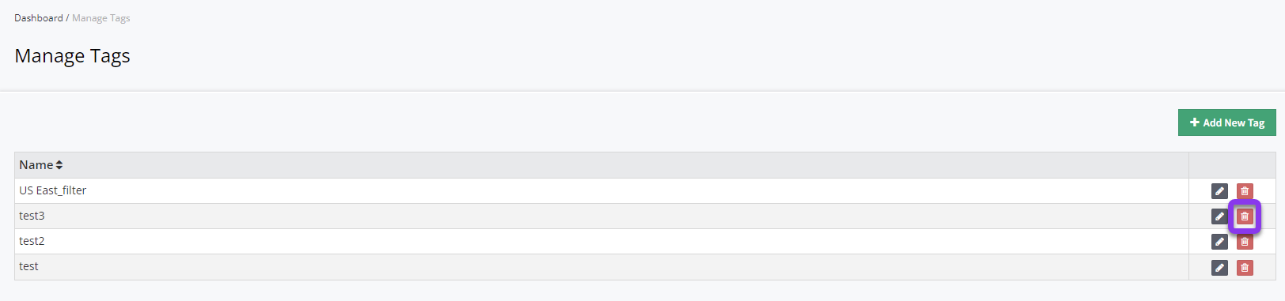Add a new tag
Image resolution: width=1285 pixels, height=301 pixels.
[x=1226, y=122]
